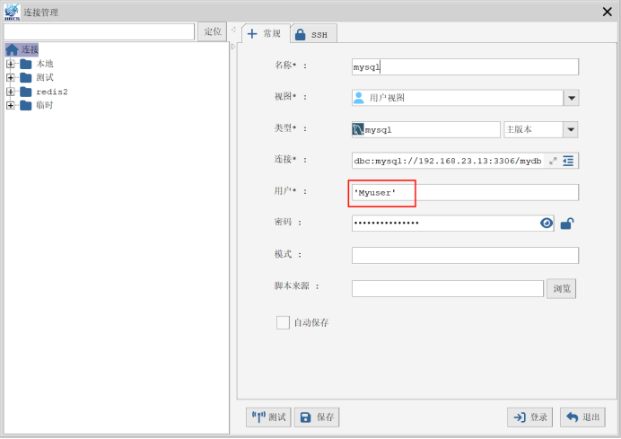Click the 本地 folder icon
The width and height of the screenshot is (621, 439).
coord(26,64)
